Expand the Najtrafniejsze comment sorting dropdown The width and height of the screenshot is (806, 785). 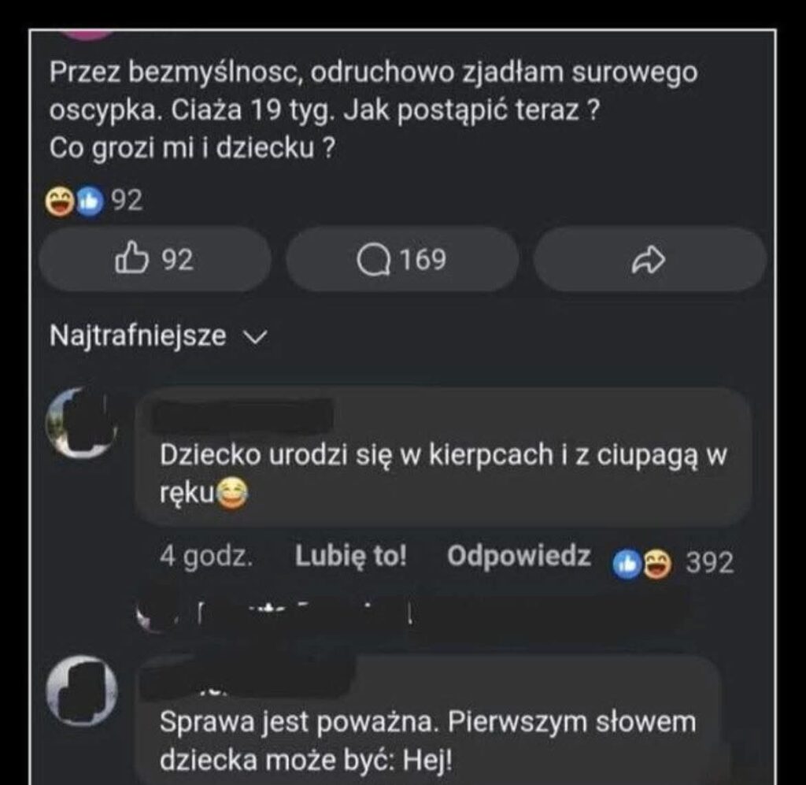click(x=156, y=337)
